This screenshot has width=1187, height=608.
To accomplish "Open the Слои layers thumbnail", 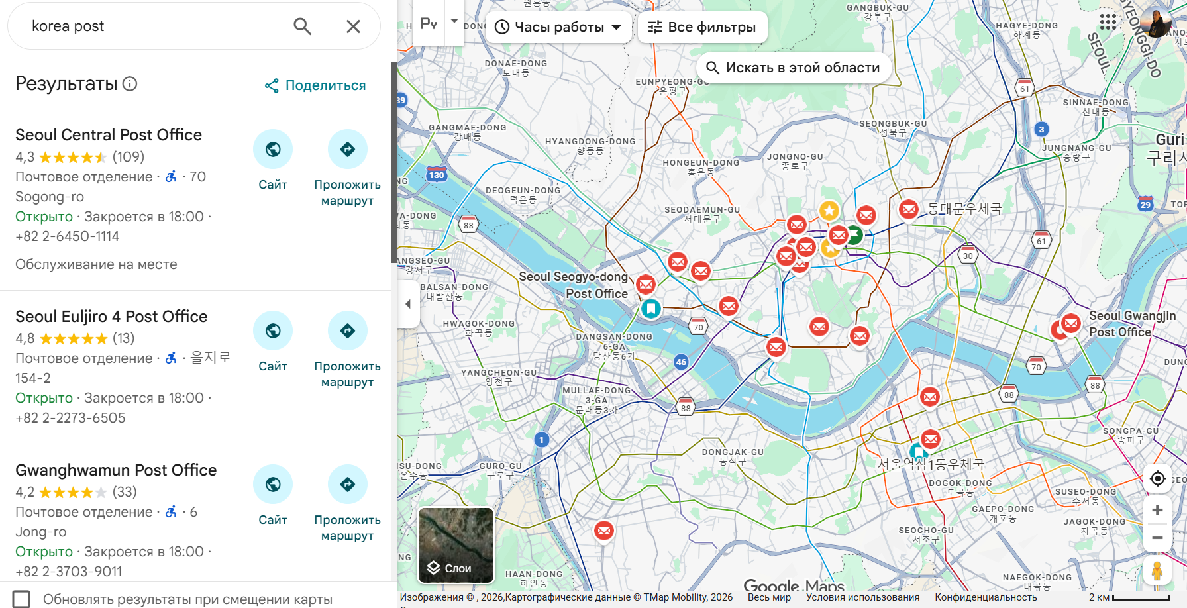I will coord(456,545).
